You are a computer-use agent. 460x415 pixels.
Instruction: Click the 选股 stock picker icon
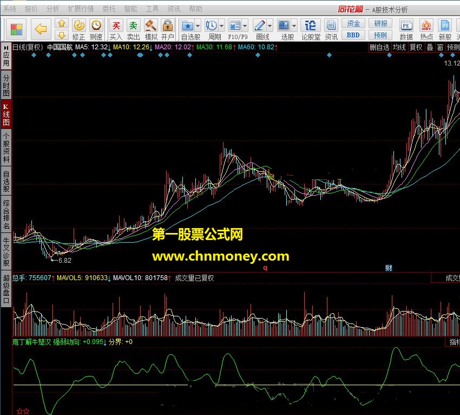(x=284, y=25)
